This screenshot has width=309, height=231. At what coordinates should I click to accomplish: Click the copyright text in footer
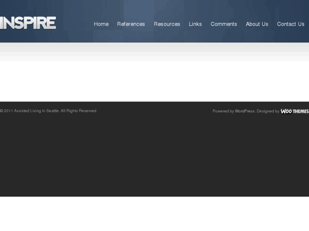pyautogui.click(x=48, y=111)
